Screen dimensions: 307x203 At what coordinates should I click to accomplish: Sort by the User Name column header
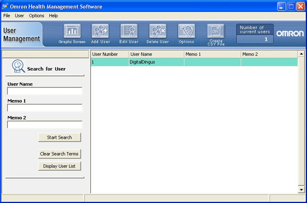click(156, 54)
